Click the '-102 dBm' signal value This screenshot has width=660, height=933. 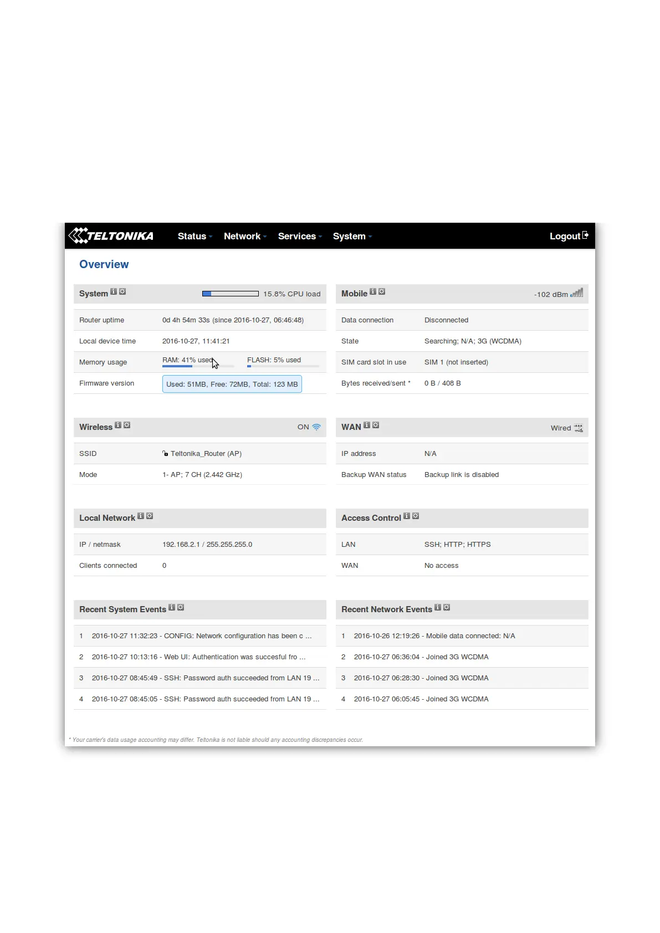[x=551, y=295]
